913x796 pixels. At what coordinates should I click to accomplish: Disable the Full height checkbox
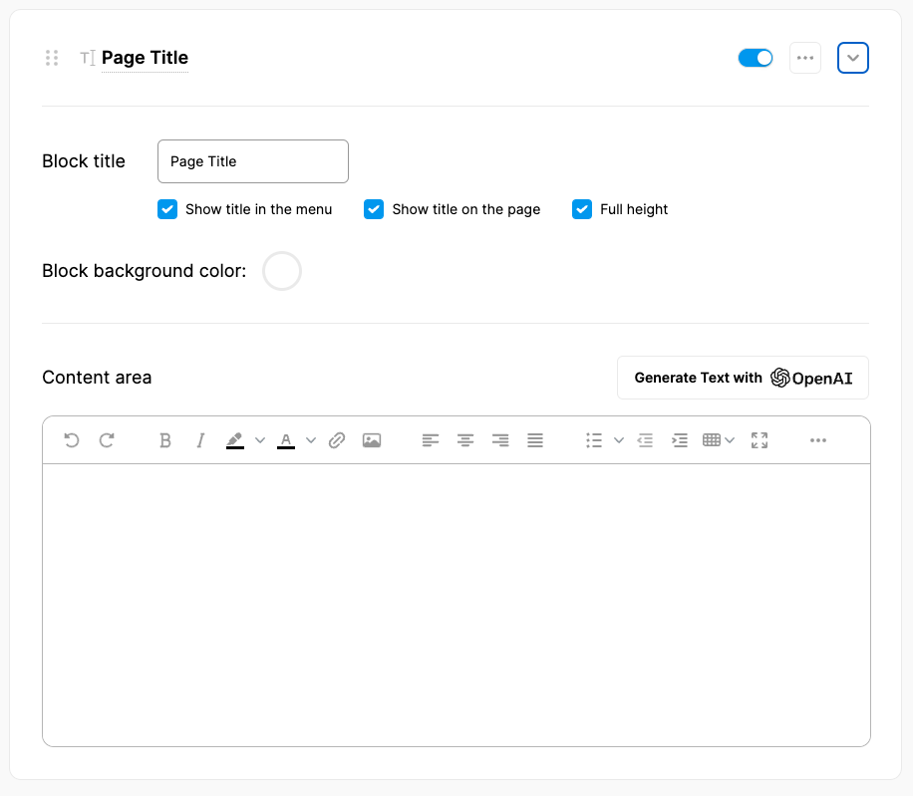(582, 209)
